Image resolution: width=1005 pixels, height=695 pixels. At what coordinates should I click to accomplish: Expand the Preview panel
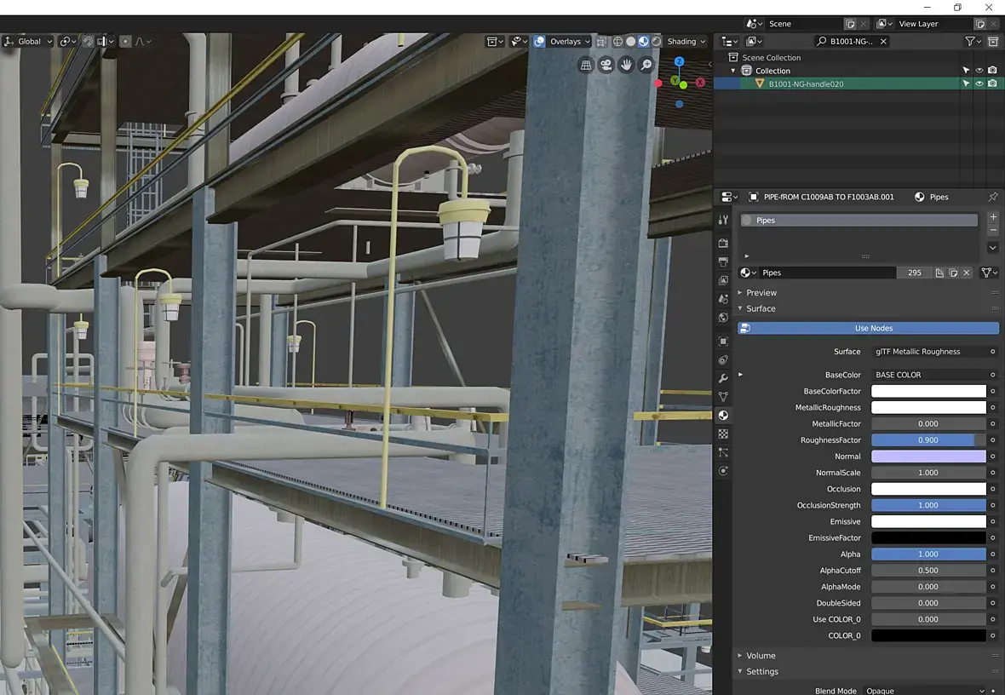click(x=761, y=292)
